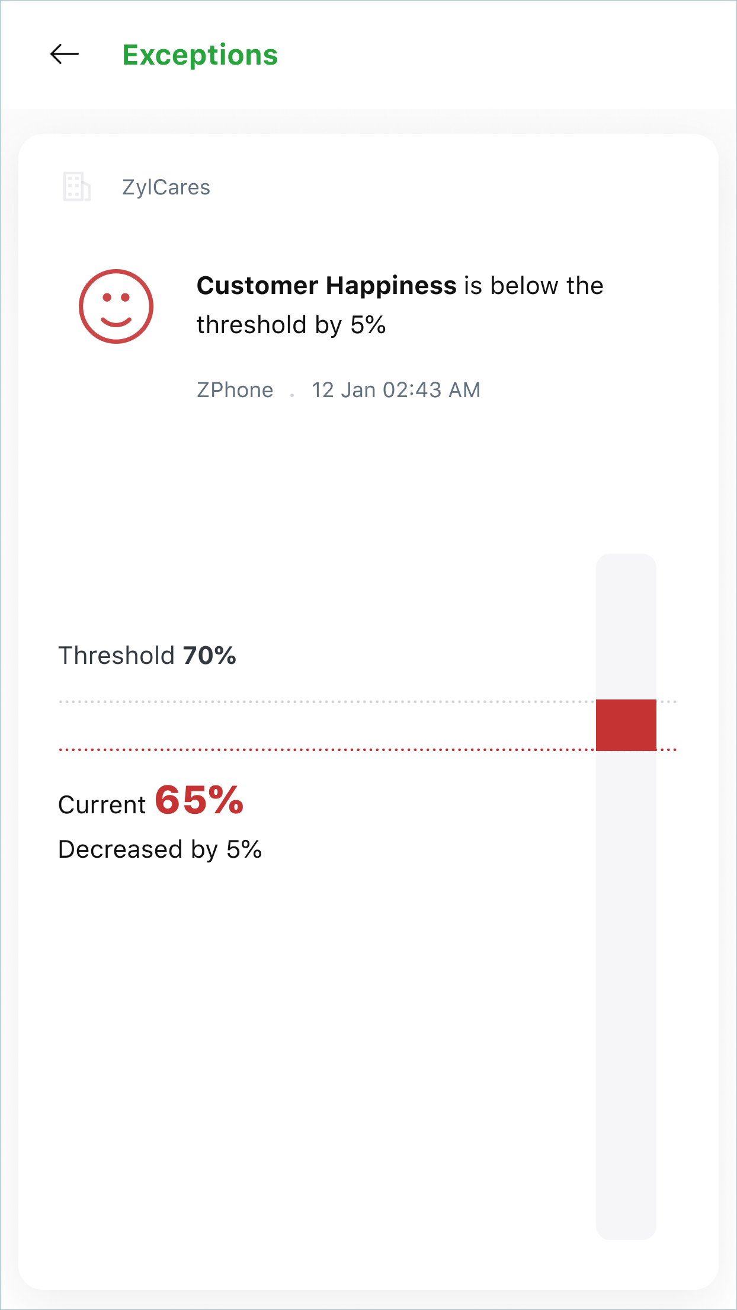
Task: Click the word 'is below the' in headline
Action: click(x=533, y=286)
